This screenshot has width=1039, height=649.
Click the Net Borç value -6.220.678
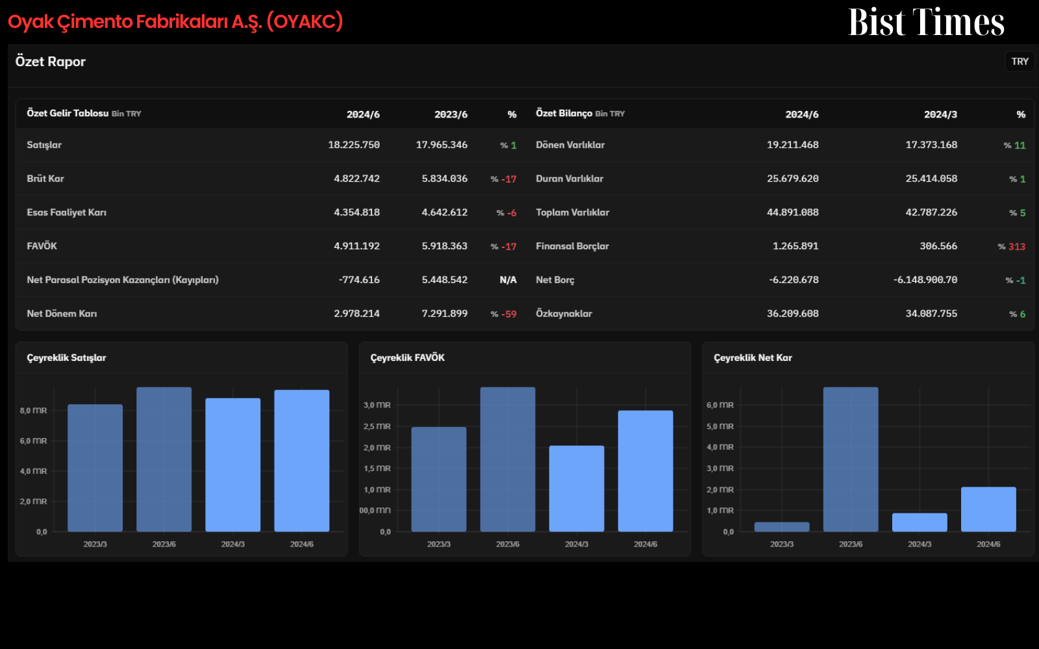pyautogui.click(x=794, y=280)
